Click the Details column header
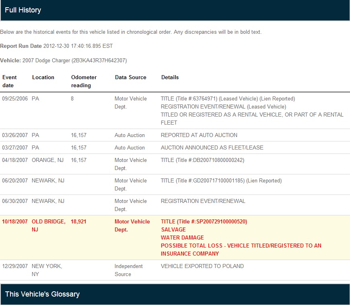The width and height of the screenshot is (350, 305). tap(170, 77)
